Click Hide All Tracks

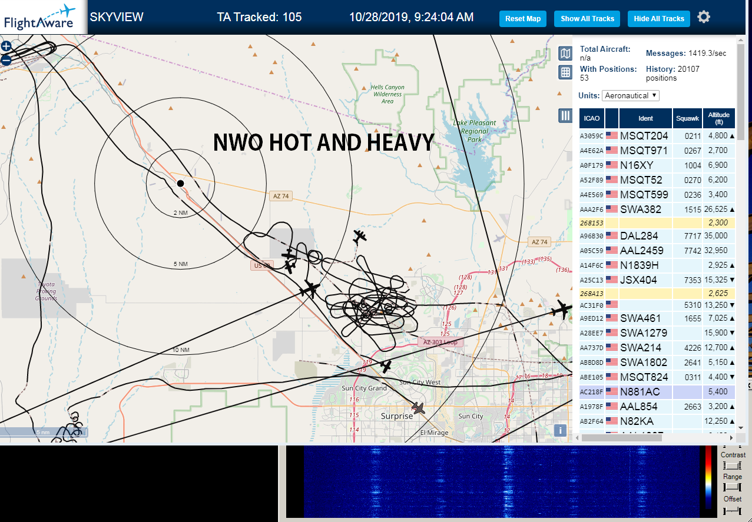[658, 19]
